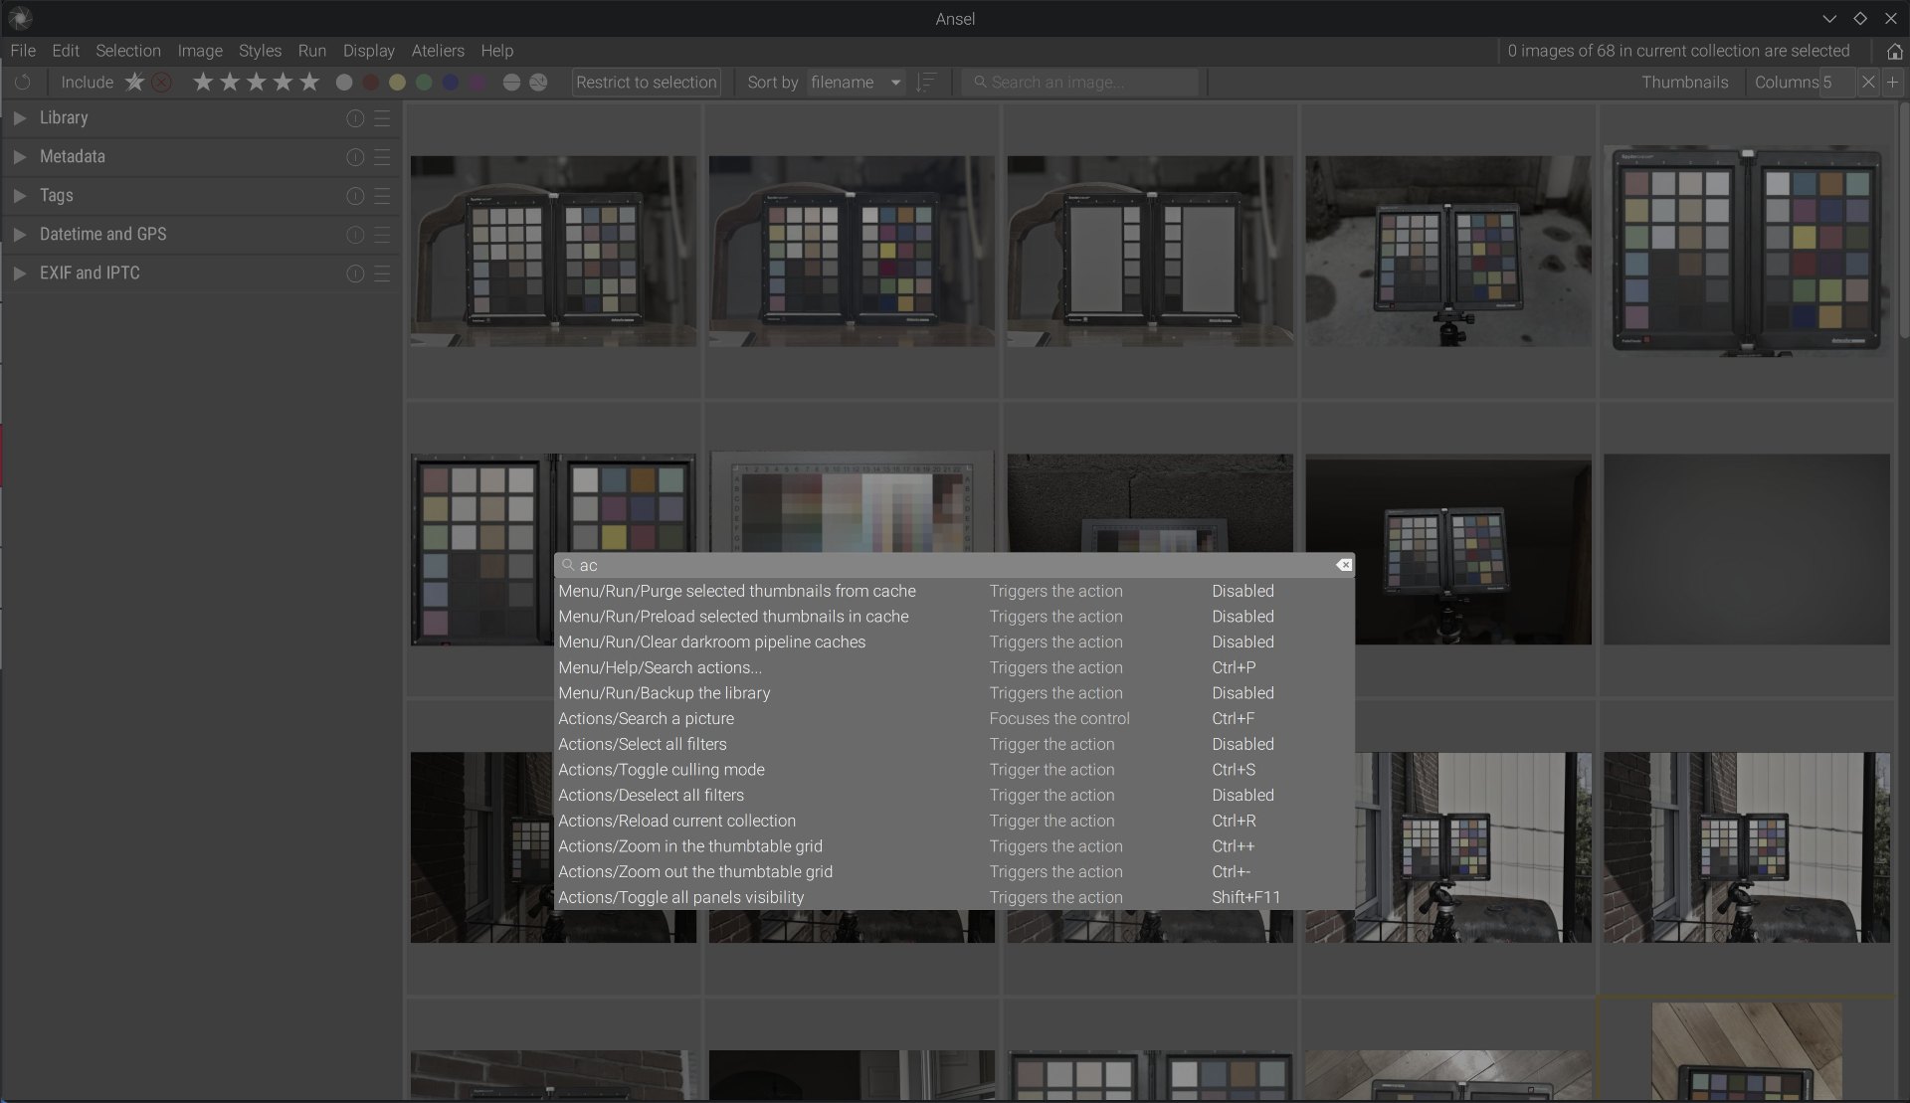This screenshot has width=1910, height=1103.
Task: Click the action search field containing 'ac'
Action: [954, 565]
